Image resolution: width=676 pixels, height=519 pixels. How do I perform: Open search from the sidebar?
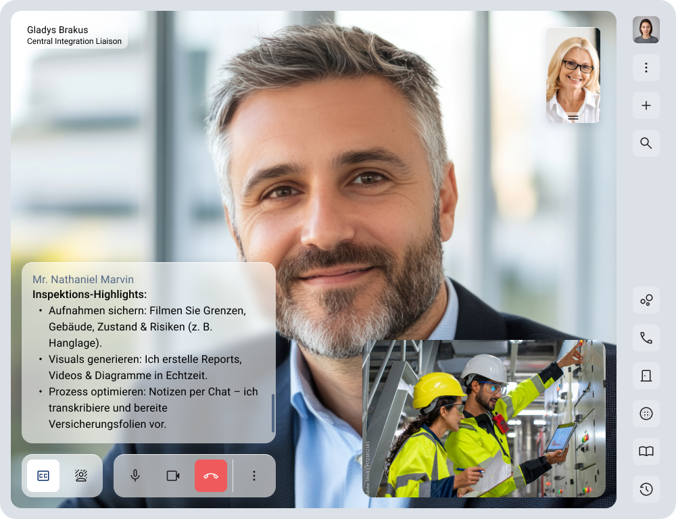pyautogui.click(x=646, y=143)
